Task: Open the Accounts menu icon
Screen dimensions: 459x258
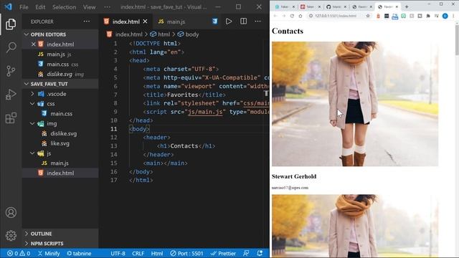Action: coord(11,212)
